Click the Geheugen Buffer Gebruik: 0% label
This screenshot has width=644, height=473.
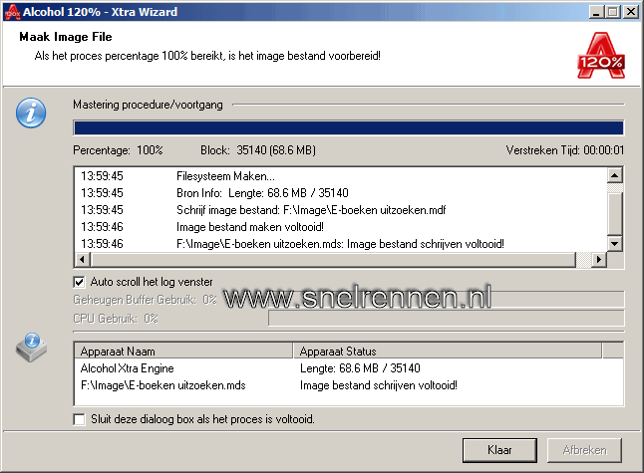(x=145, y=300)
